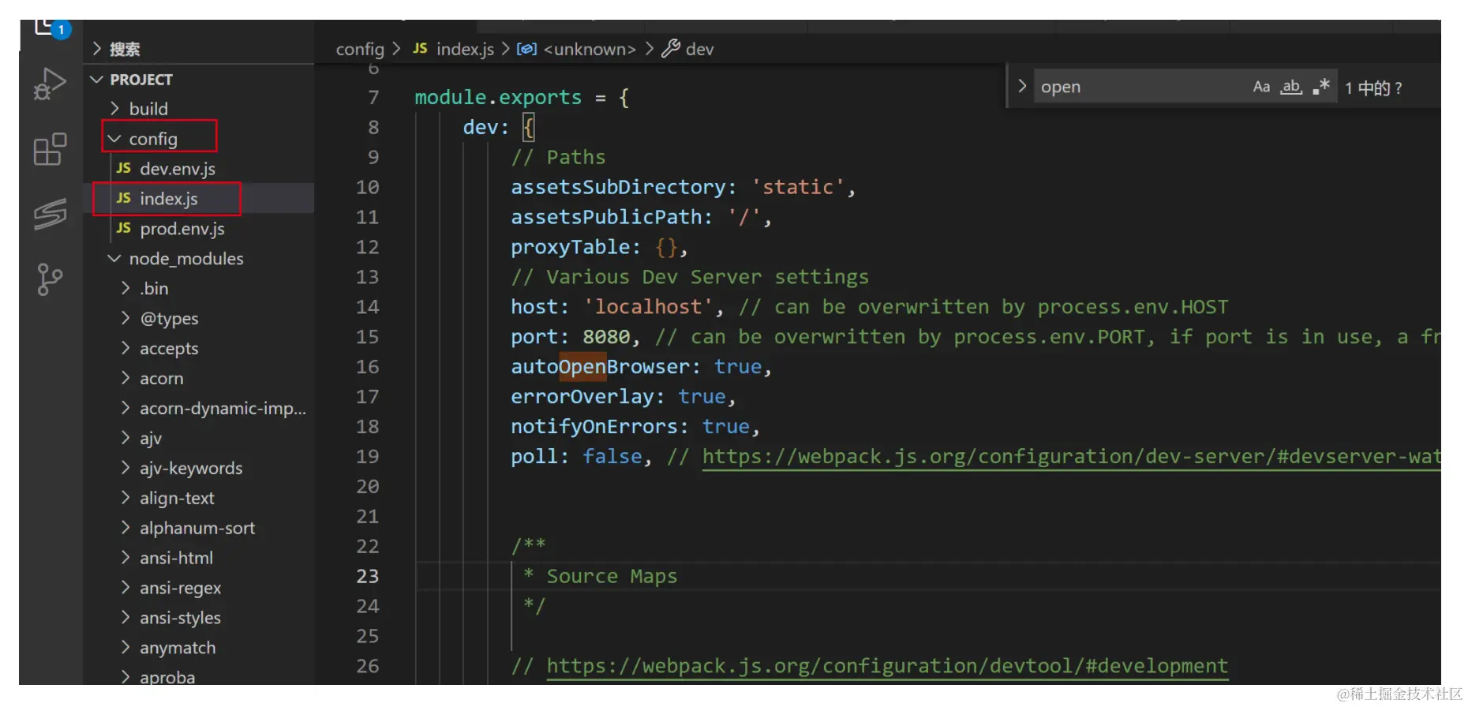Click the index.js breadcrumb
Viewport: 1468px width, 707px height.
click(x=455, y=49)
